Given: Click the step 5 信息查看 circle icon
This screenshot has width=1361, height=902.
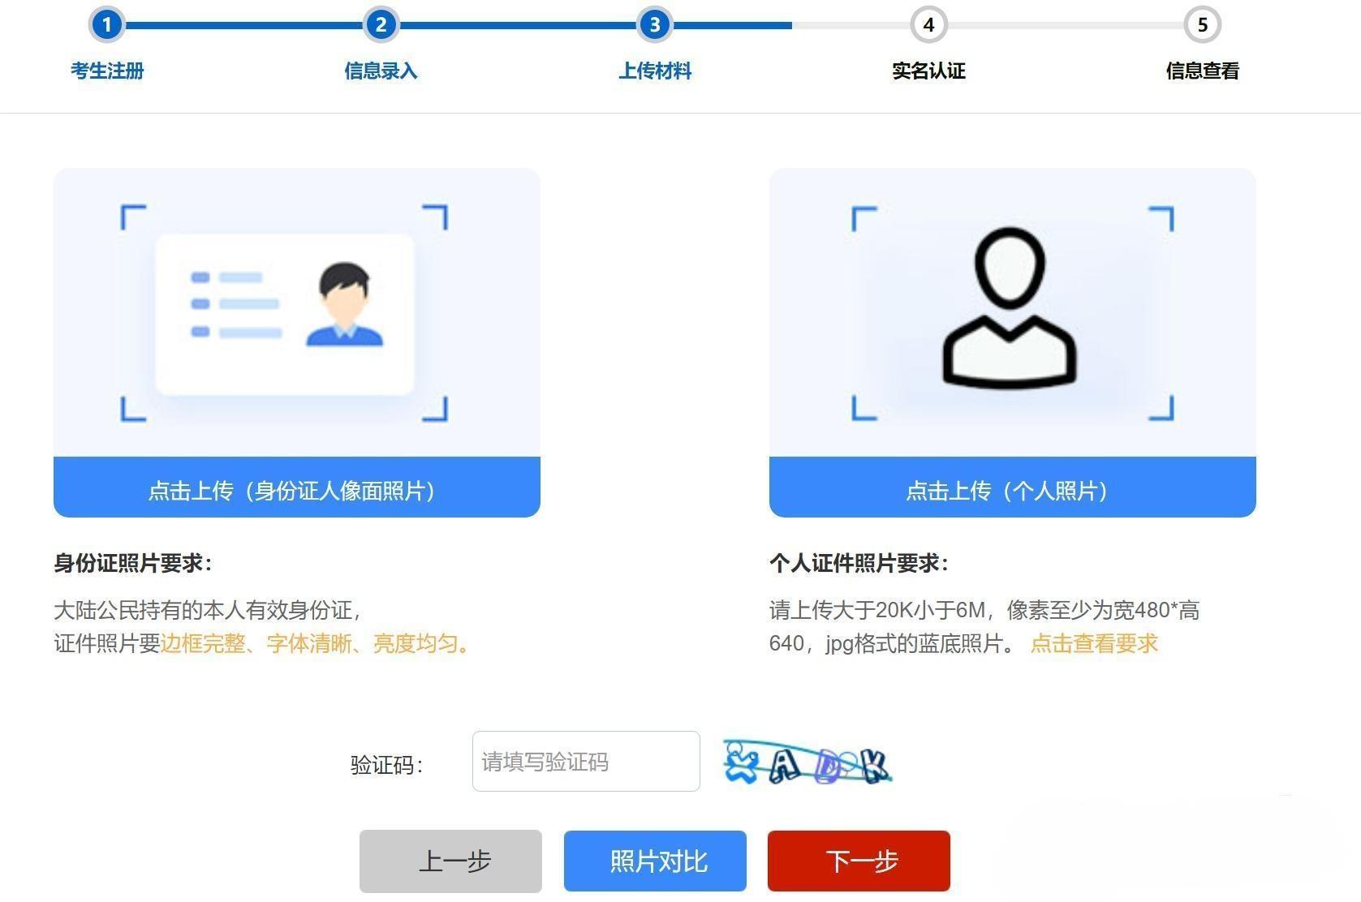Looking at the screenshot, I should pyautogui.click(x=1202, y=24).
